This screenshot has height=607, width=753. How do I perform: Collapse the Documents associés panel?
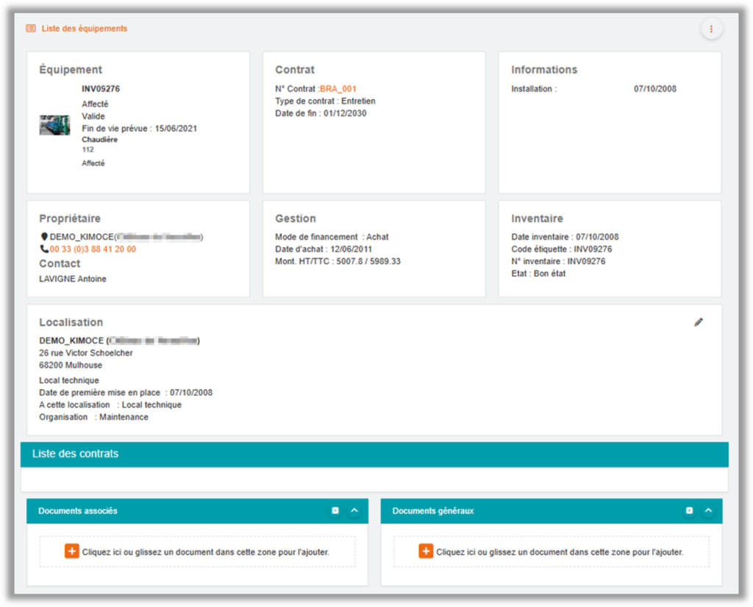pos(354,511)
